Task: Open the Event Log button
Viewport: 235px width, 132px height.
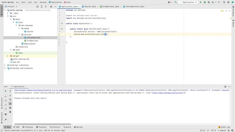Action: 224,127
